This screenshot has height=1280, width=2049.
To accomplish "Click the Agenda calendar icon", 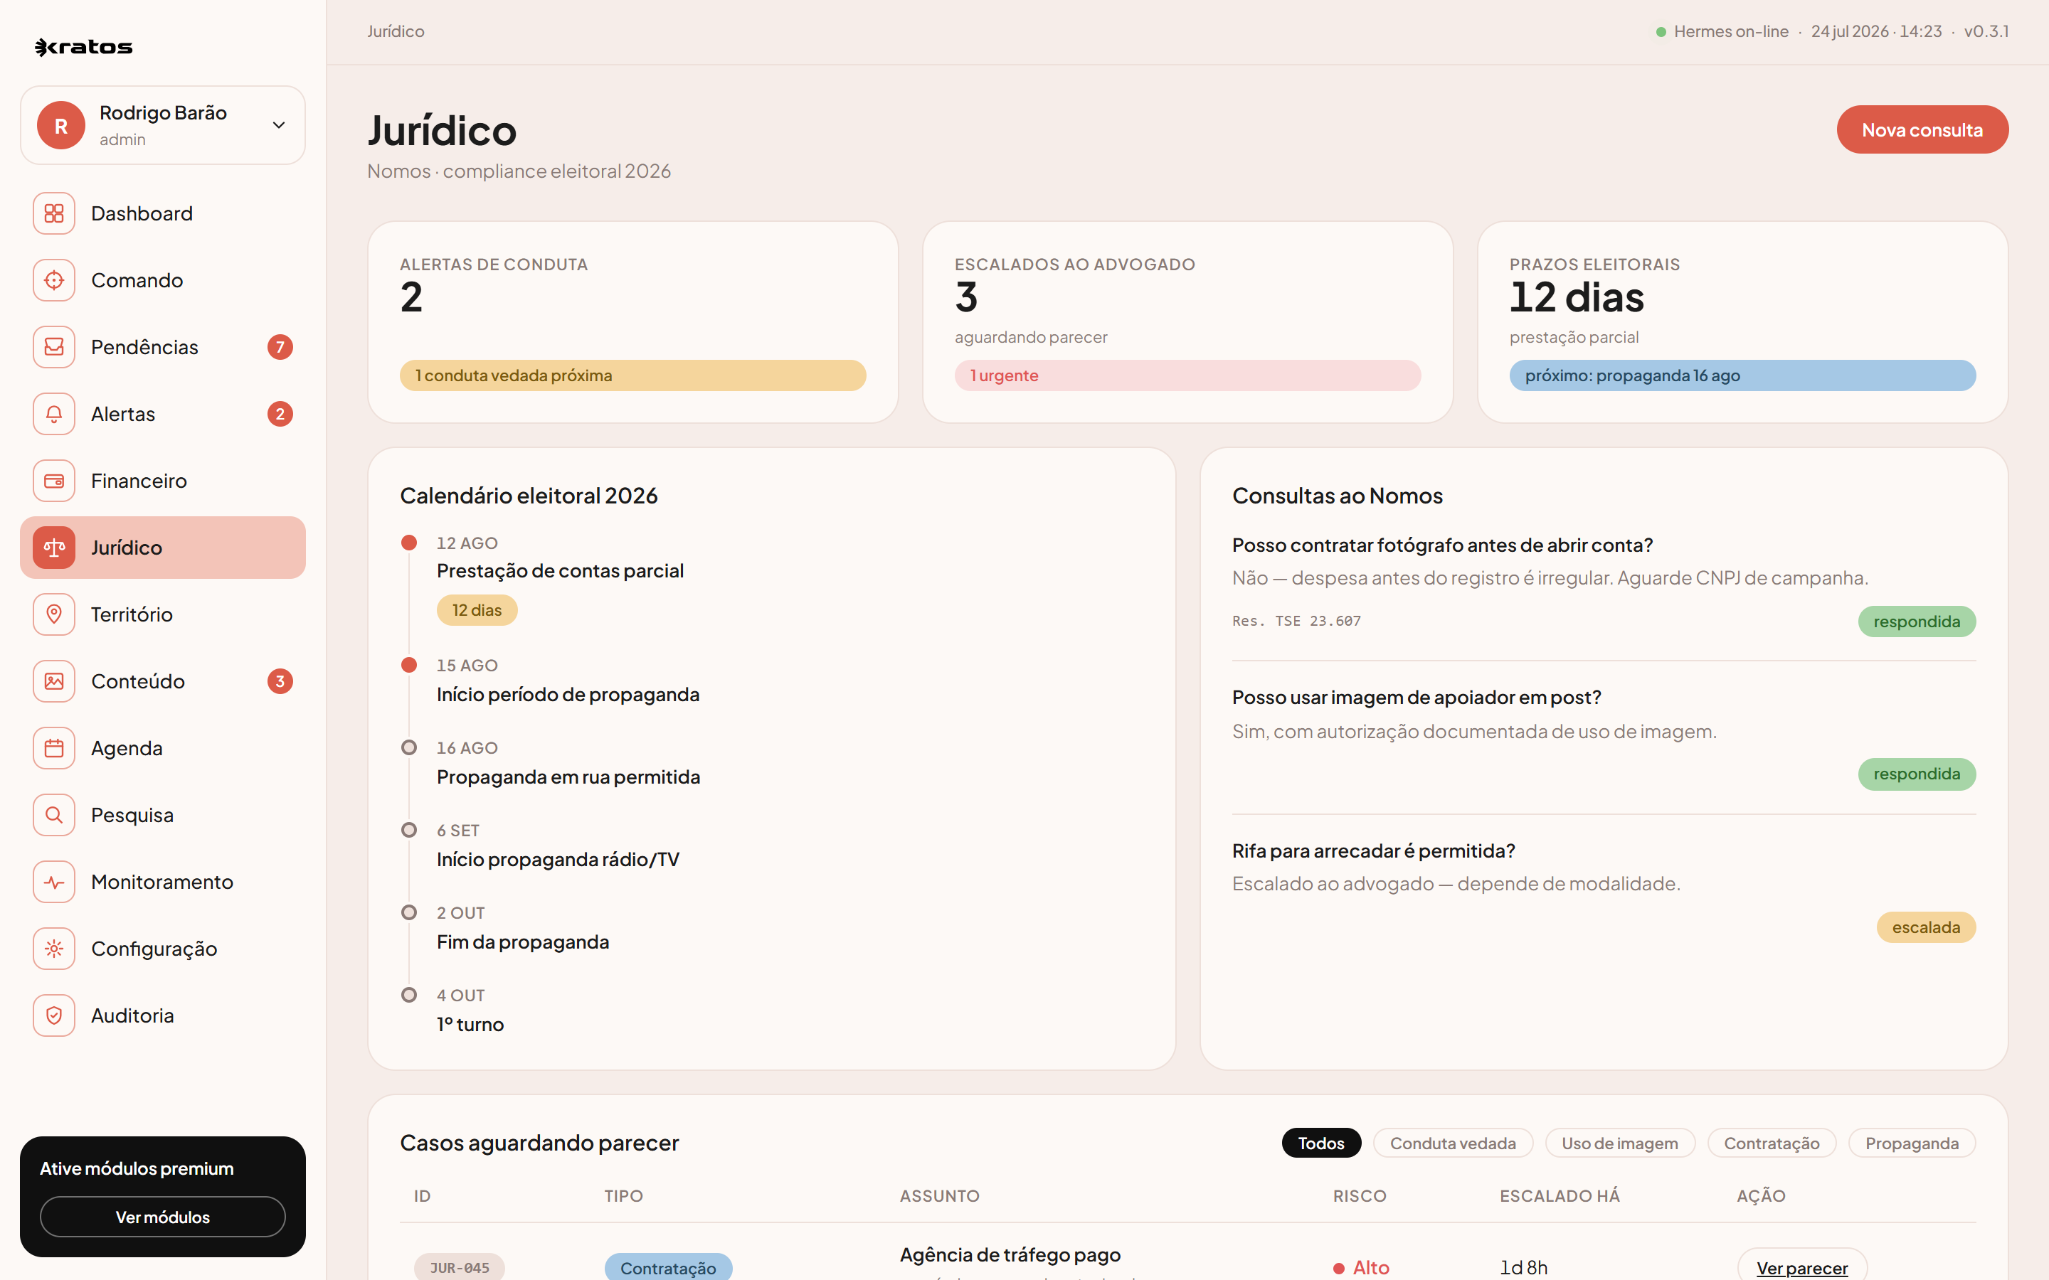I will (x=54, y=748).
